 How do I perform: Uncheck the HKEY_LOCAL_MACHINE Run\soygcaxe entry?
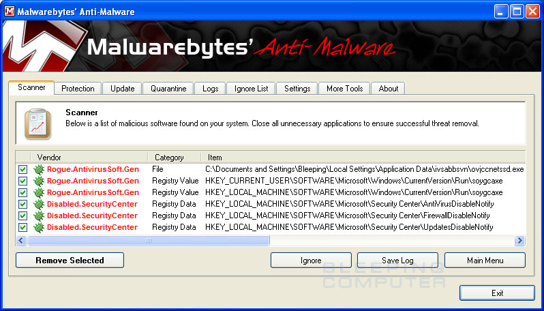pyautogui.click(x=22, y=192)
